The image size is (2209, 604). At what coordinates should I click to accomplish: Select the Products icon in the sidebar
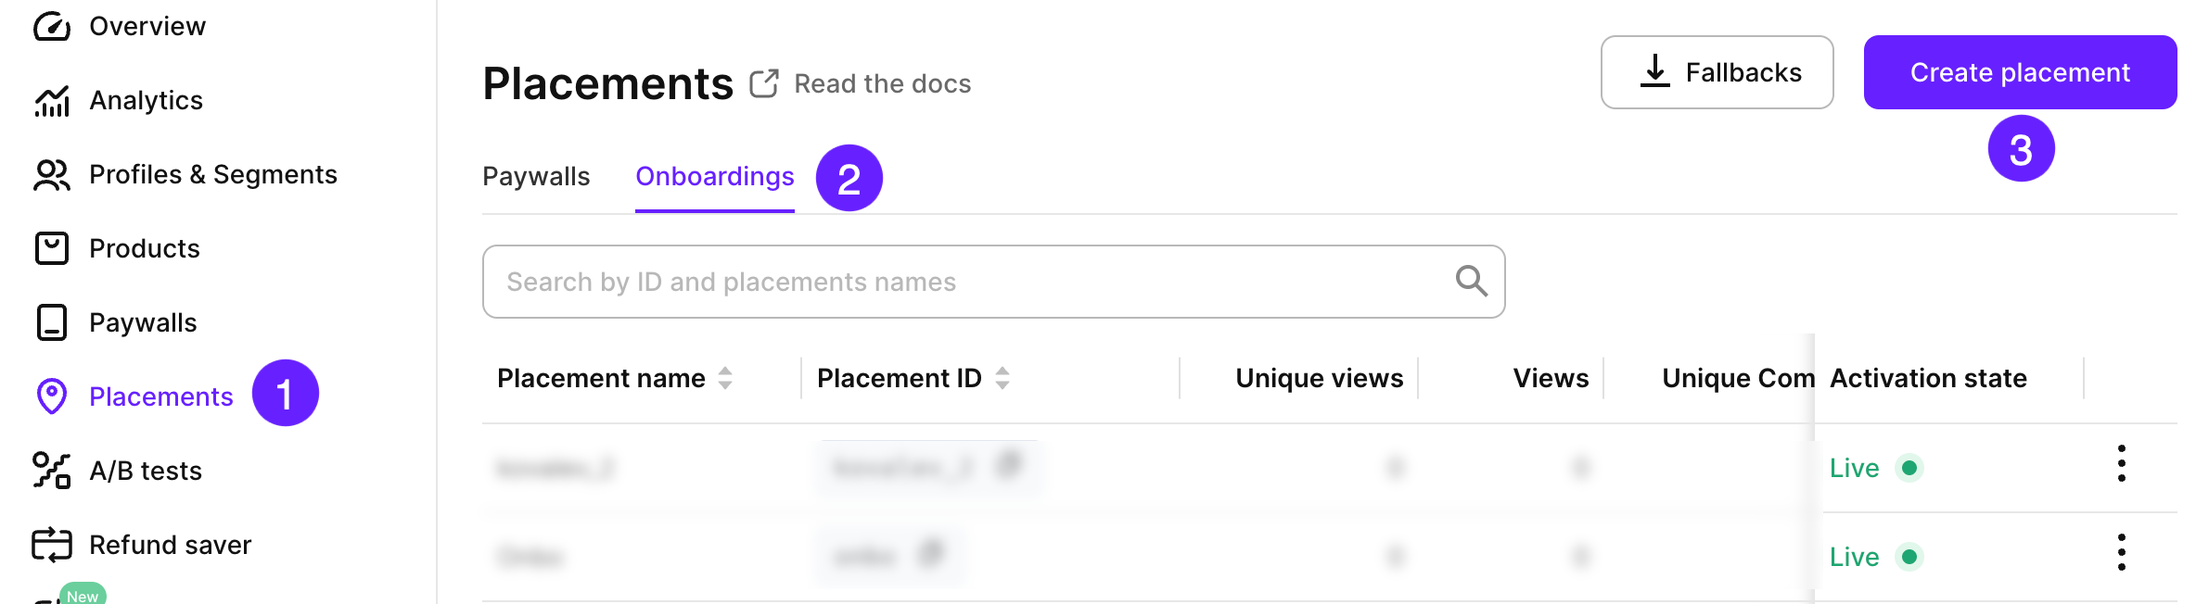click(52, 248)
